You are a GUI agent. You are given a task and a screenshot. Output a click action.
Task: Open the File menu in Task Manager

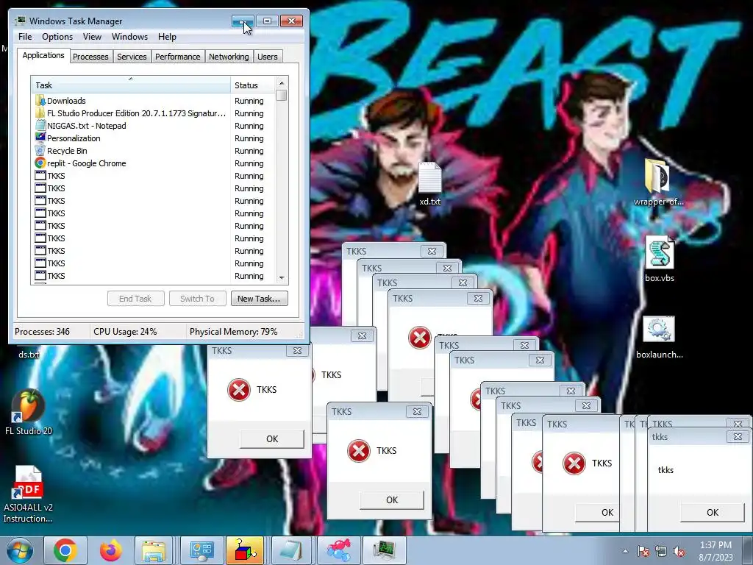pyautogui.click(x=25, y=37)
